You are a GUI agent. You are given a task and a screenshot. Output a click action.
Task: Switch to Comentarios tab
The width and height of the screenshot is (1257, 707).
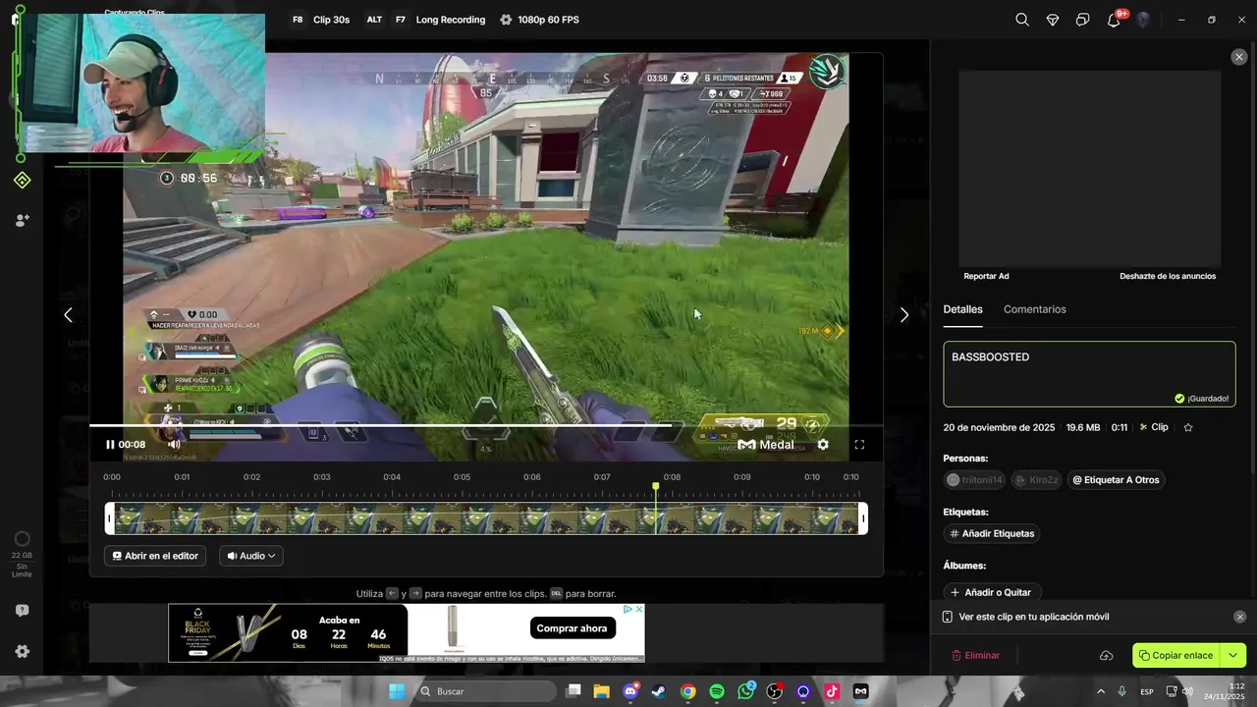(1034, 309)
